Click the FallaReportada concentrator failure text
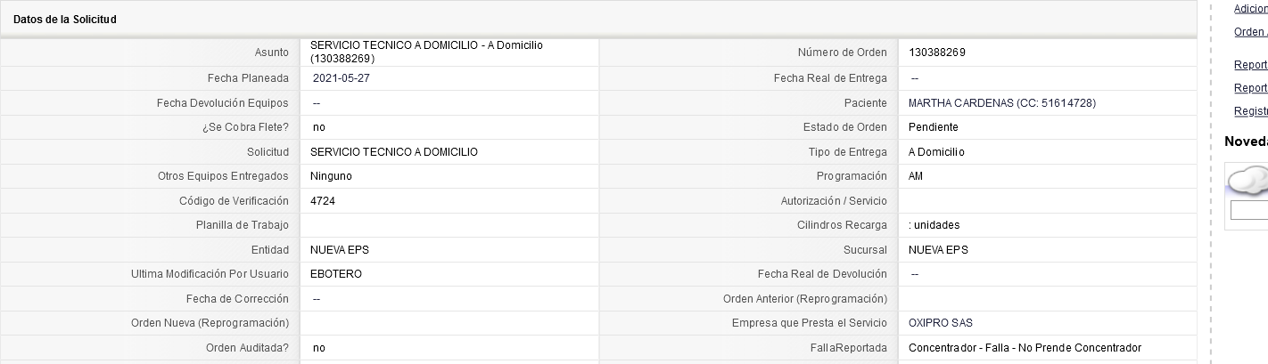This screenshot has height=364, width=1268. point(1025,348)
